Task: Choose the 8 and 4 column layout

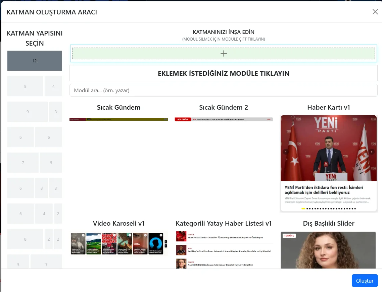Action: pos(35,86)
